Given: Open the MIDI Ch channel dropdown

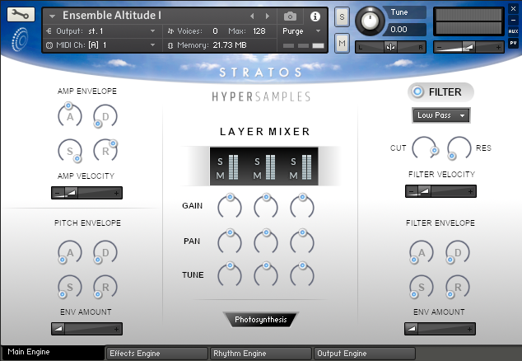Looking at the screenshot, I should point(101,45).
